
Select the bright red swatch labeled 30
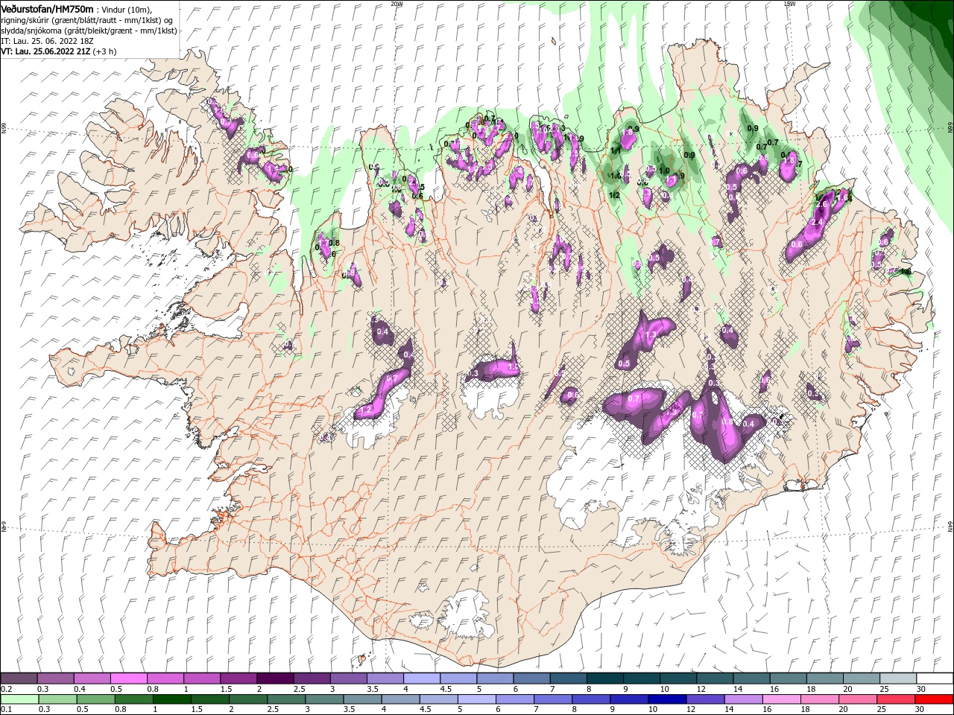point(934,700)
